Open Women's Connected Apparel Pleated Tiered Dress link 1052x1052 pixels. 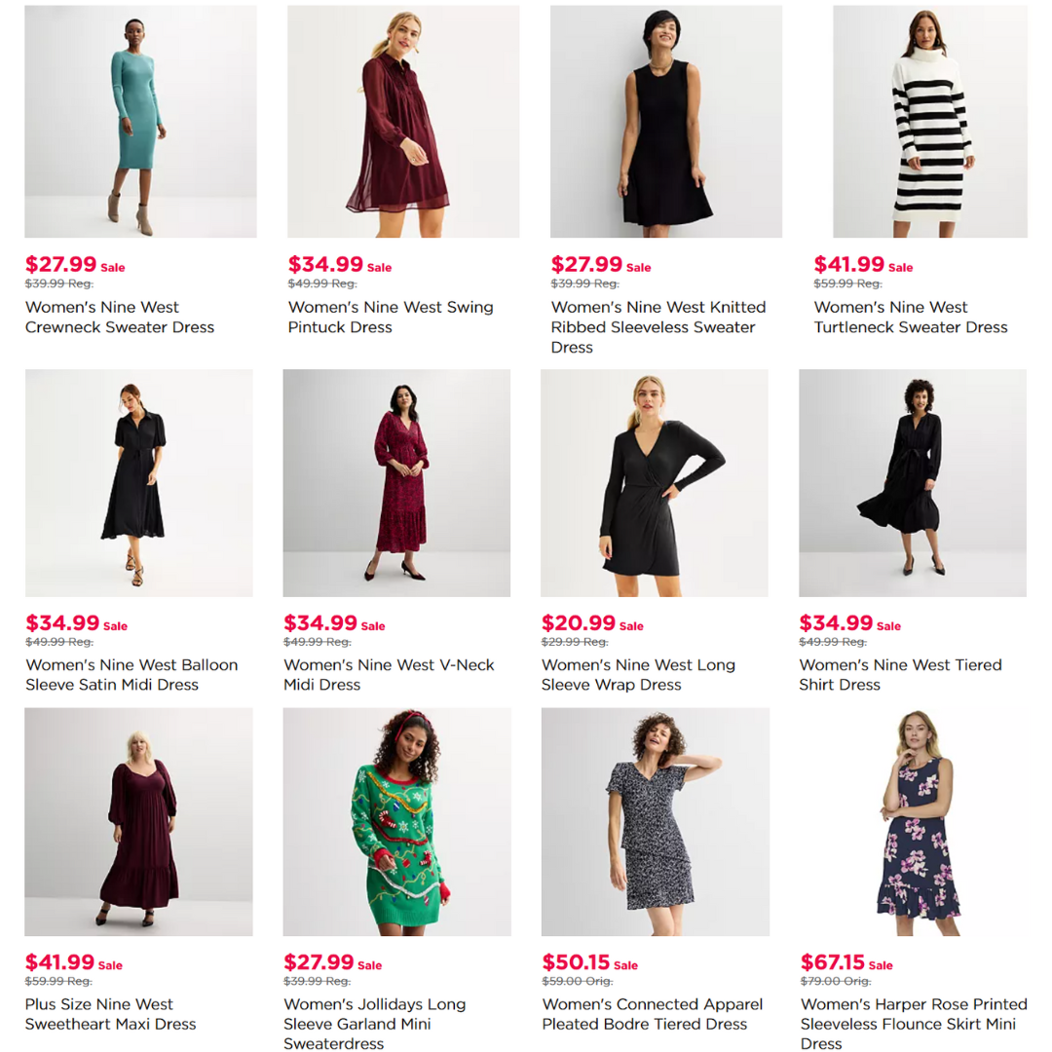coord(652,1014)
